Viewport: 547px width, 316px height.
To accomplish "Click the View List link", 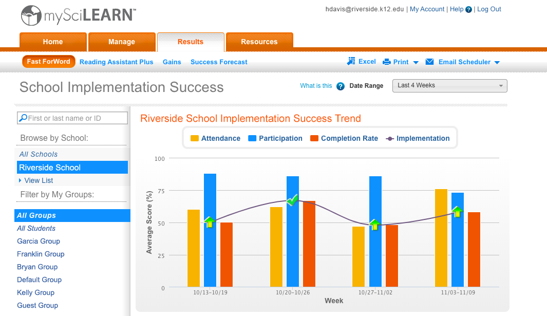I will [39, 180].
